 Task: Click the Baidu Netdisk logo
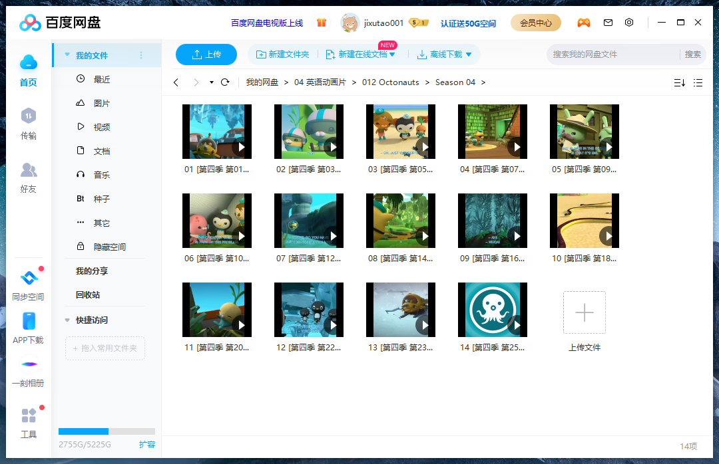60,23
